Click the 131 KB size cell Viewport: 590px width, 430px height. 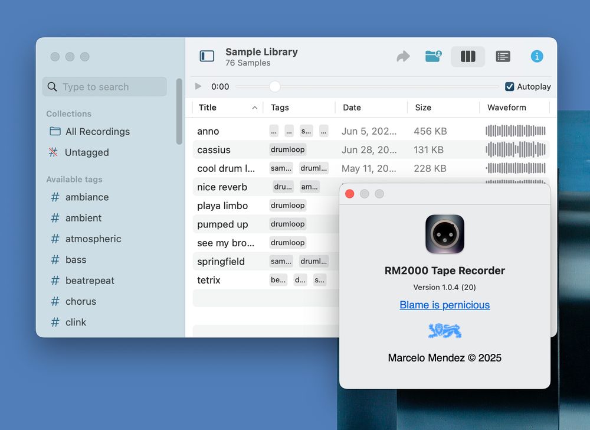[428, 149]
